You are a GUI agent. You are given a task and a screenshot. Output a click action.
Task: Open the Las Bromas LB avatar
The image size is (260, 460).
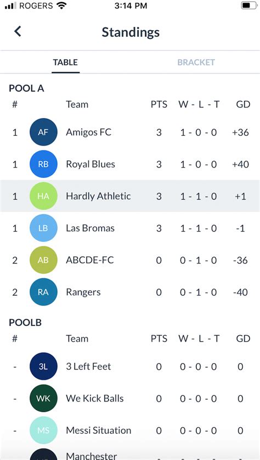[x=43, y=228]
